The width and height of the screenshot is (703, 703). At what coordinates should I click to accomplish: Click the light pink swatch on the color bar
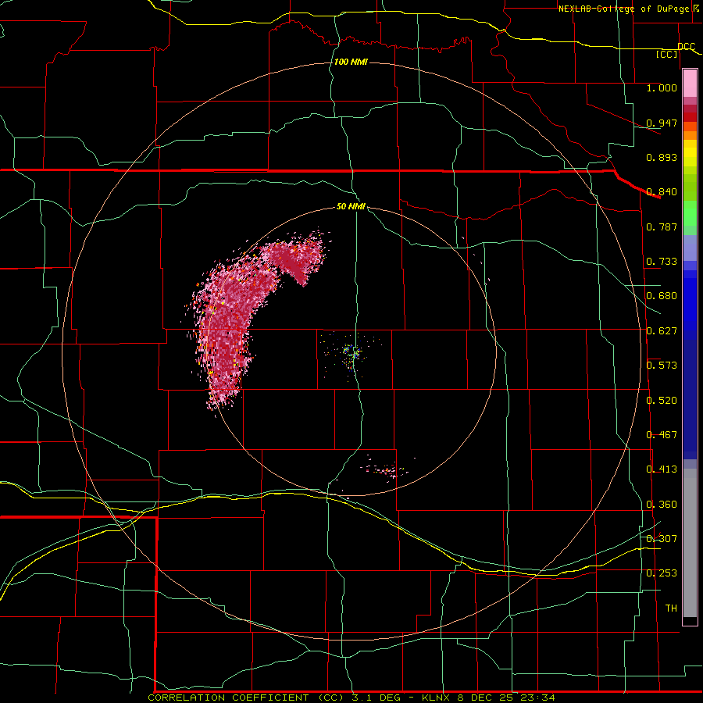tap(690, 84)
